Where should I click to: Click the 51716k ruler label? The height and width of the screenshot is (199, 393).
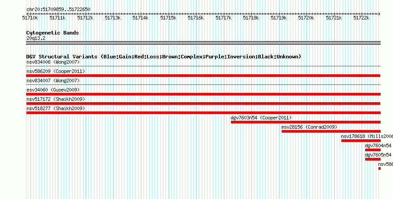click(x=196, y=18)
